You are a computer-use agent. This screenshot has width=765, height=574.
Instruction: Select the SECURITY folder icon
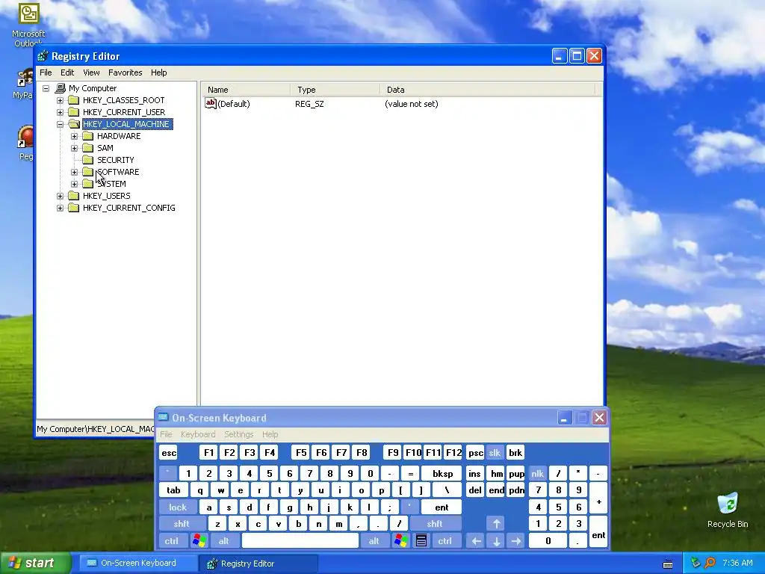pos(88,160)
